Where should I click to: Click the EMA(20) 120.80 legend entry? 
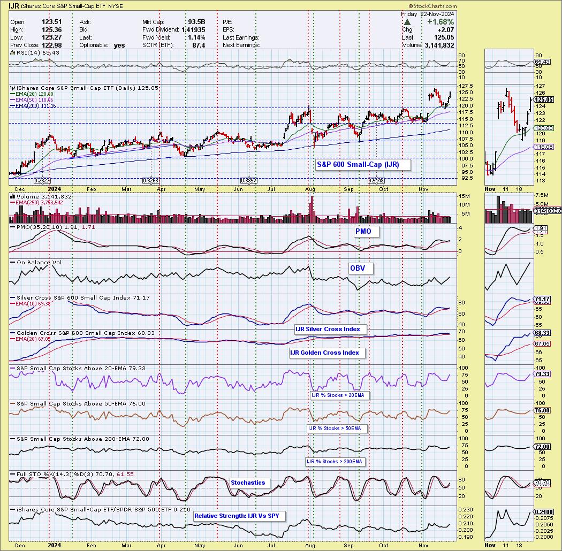point(32,94)
